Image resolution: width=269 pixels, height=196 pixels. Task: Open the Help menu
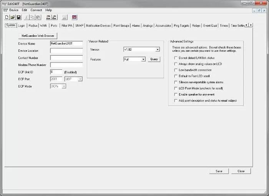tap(49, 10)
